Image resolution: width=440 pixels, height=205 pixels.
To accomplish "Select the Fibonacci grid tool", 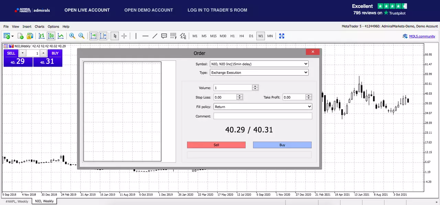I will point(173,36).
